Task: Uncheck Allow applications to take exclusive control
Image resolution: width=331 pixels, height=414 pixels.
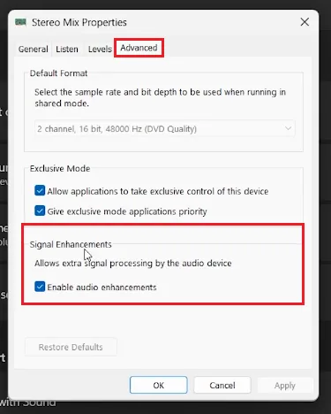Action: click(x=40, y=191)
